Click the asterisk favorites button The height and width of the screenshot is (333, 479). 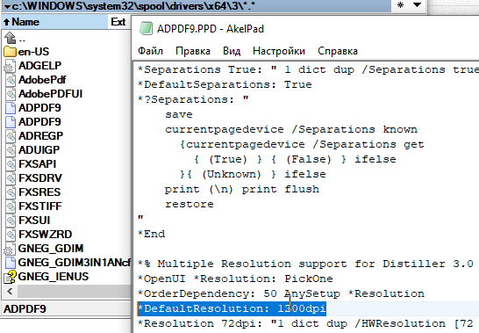point(401,5)
